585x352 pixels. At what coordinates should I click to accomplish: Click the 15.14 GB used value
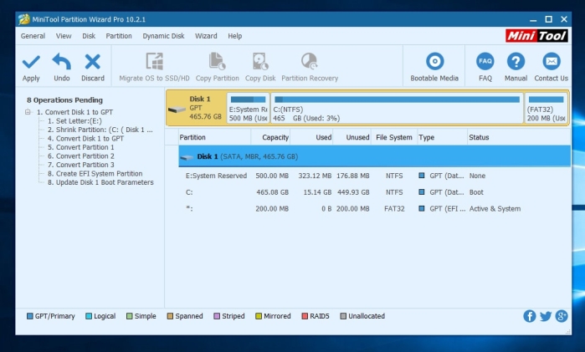click(x=317, y=192)
